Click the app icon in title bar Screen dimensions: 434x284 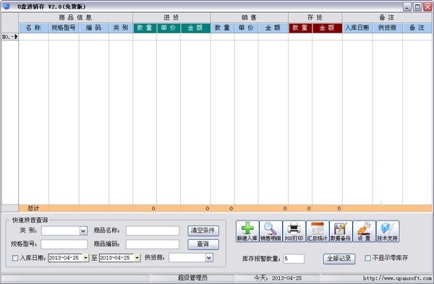(6, 6)
